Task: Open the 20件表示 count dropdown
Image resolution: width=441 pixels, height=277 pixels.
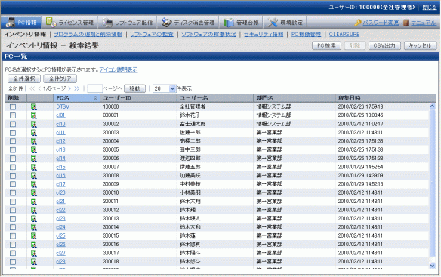Action: (165, 88)
